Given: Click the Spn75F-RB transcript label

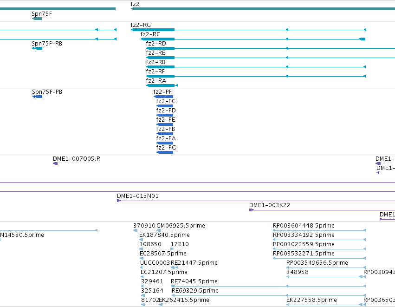Looking at the screenshot, I should (x=47, y=44).
